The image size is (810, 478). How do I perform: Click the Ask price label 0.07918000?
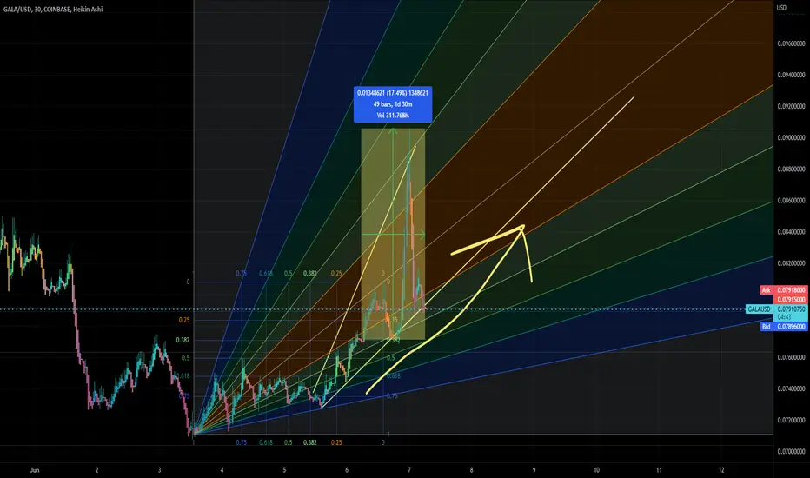click(x=792, y=290)
